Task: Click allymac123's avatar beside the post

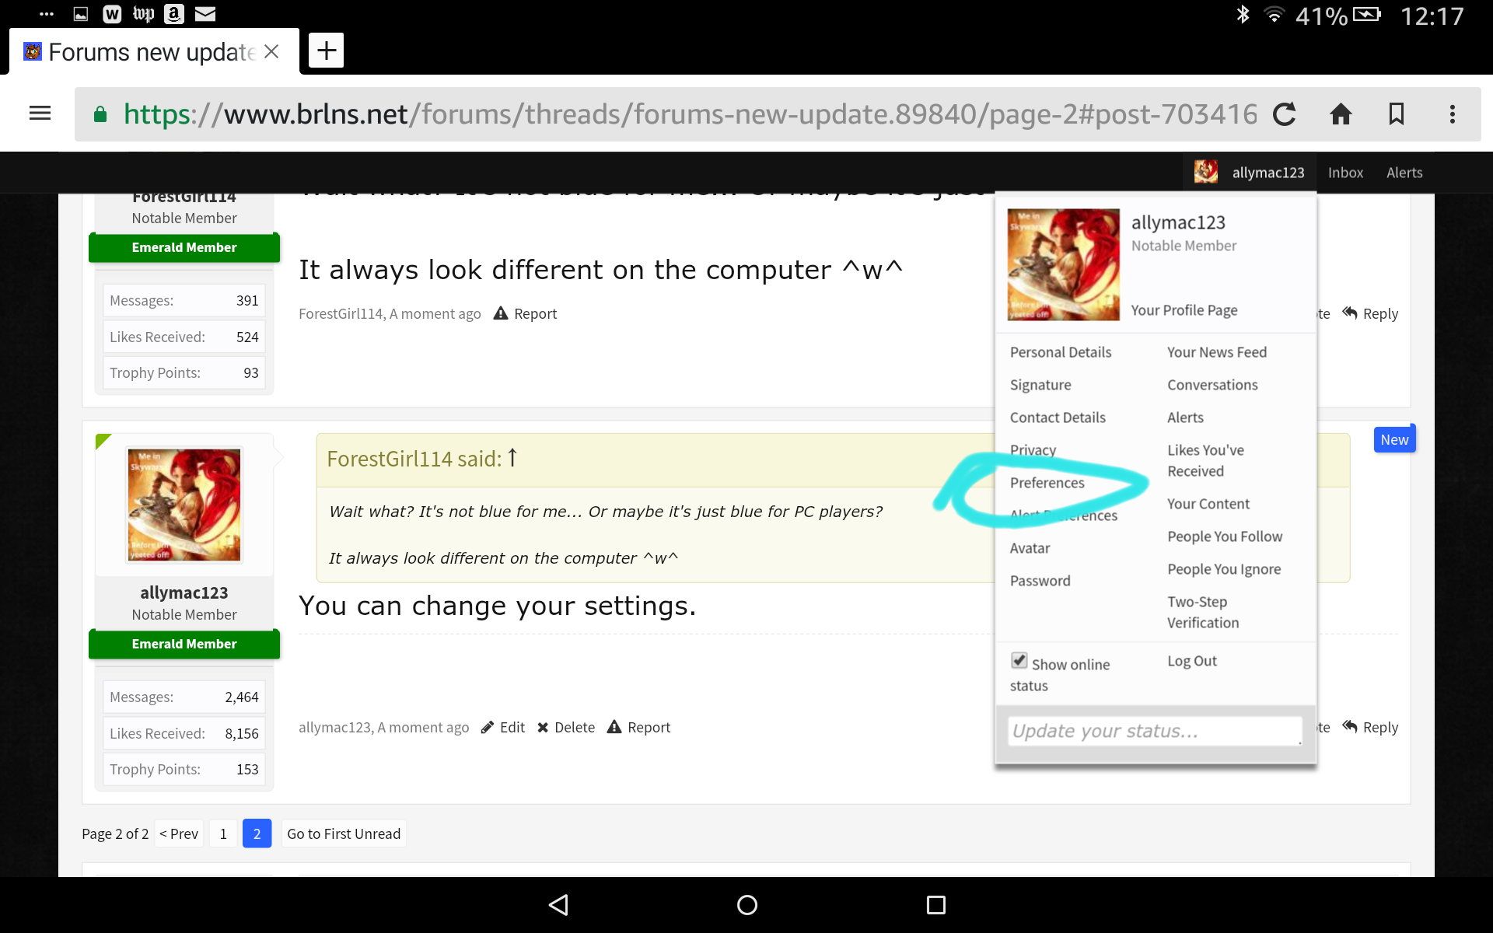Action: coord(184,505)
